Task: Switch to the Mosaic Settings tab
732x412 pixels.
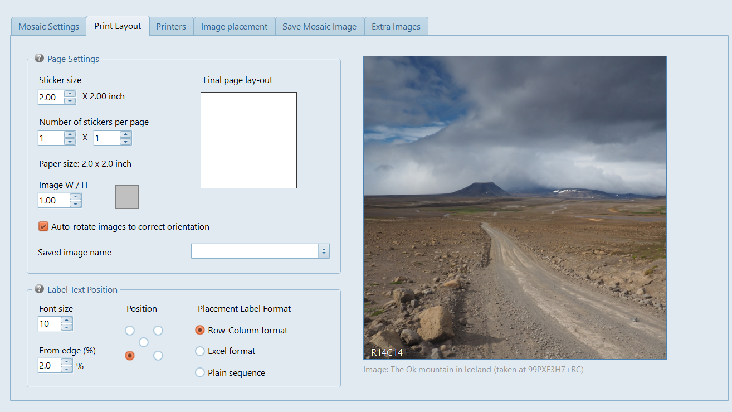Action: [x=49, y=26]
